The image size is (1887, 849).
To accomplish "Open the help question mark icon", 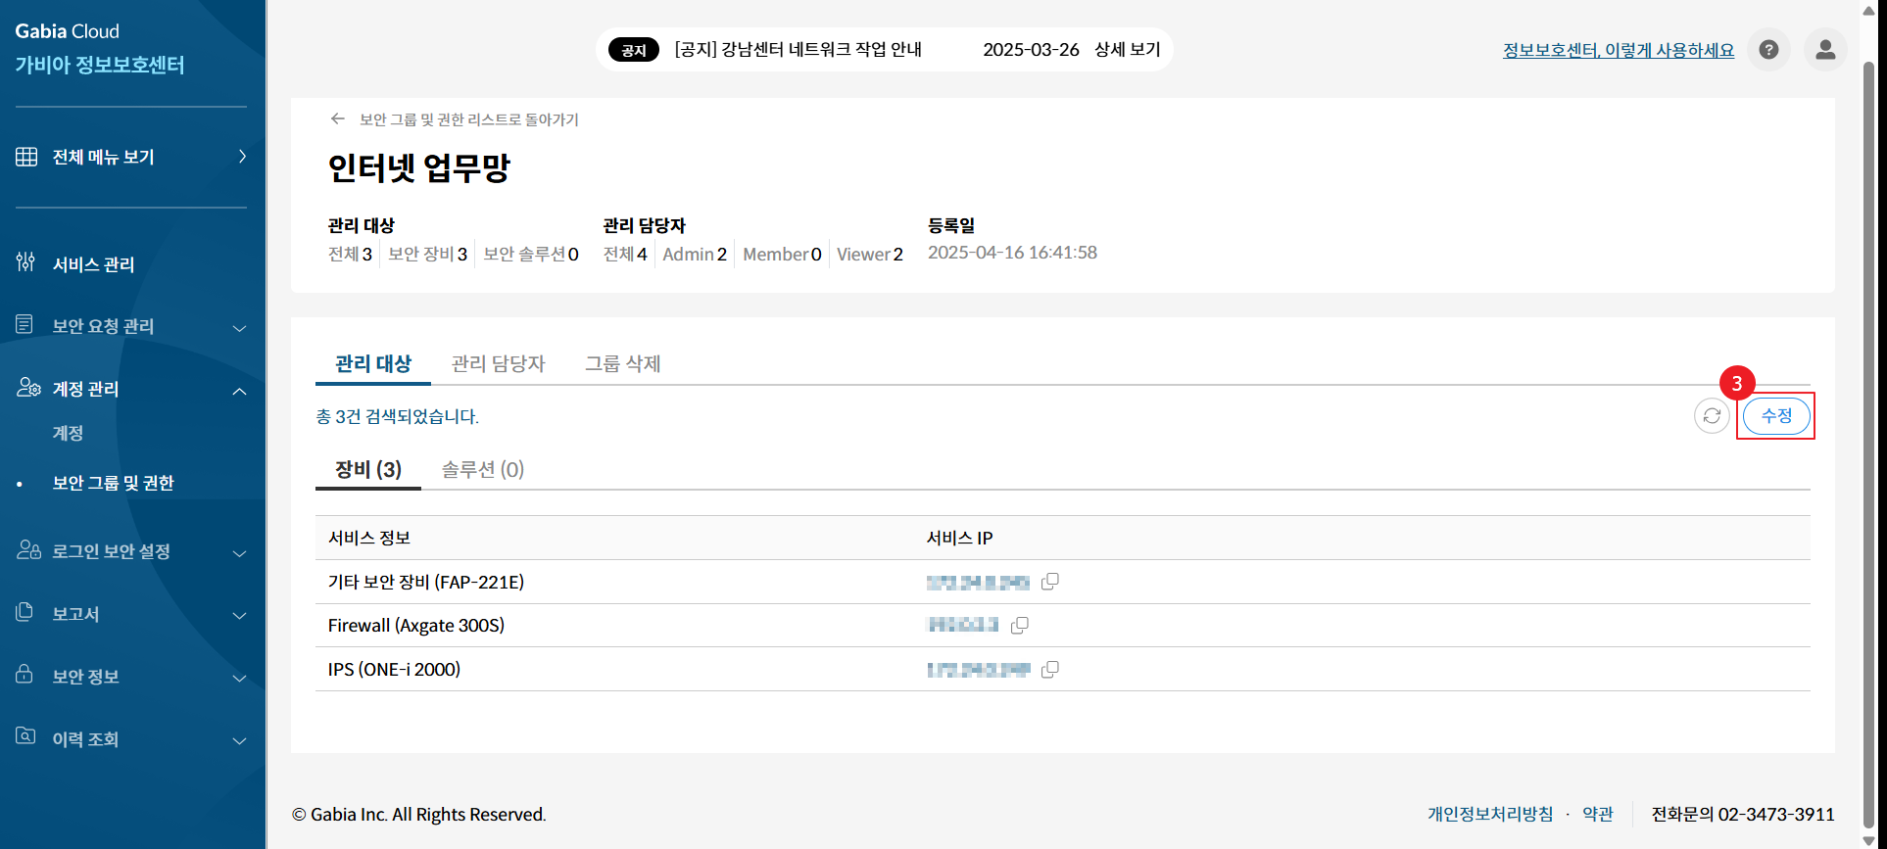I will (x=1768, y=50).
